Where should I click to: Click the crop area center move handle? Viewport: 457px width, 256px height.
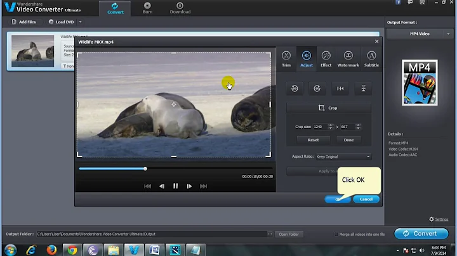[x=174, y=104]
